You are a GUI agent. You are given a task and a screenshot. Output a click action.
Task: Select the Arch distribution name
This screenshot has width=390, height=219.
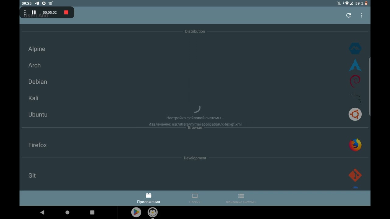click(34, 65)
